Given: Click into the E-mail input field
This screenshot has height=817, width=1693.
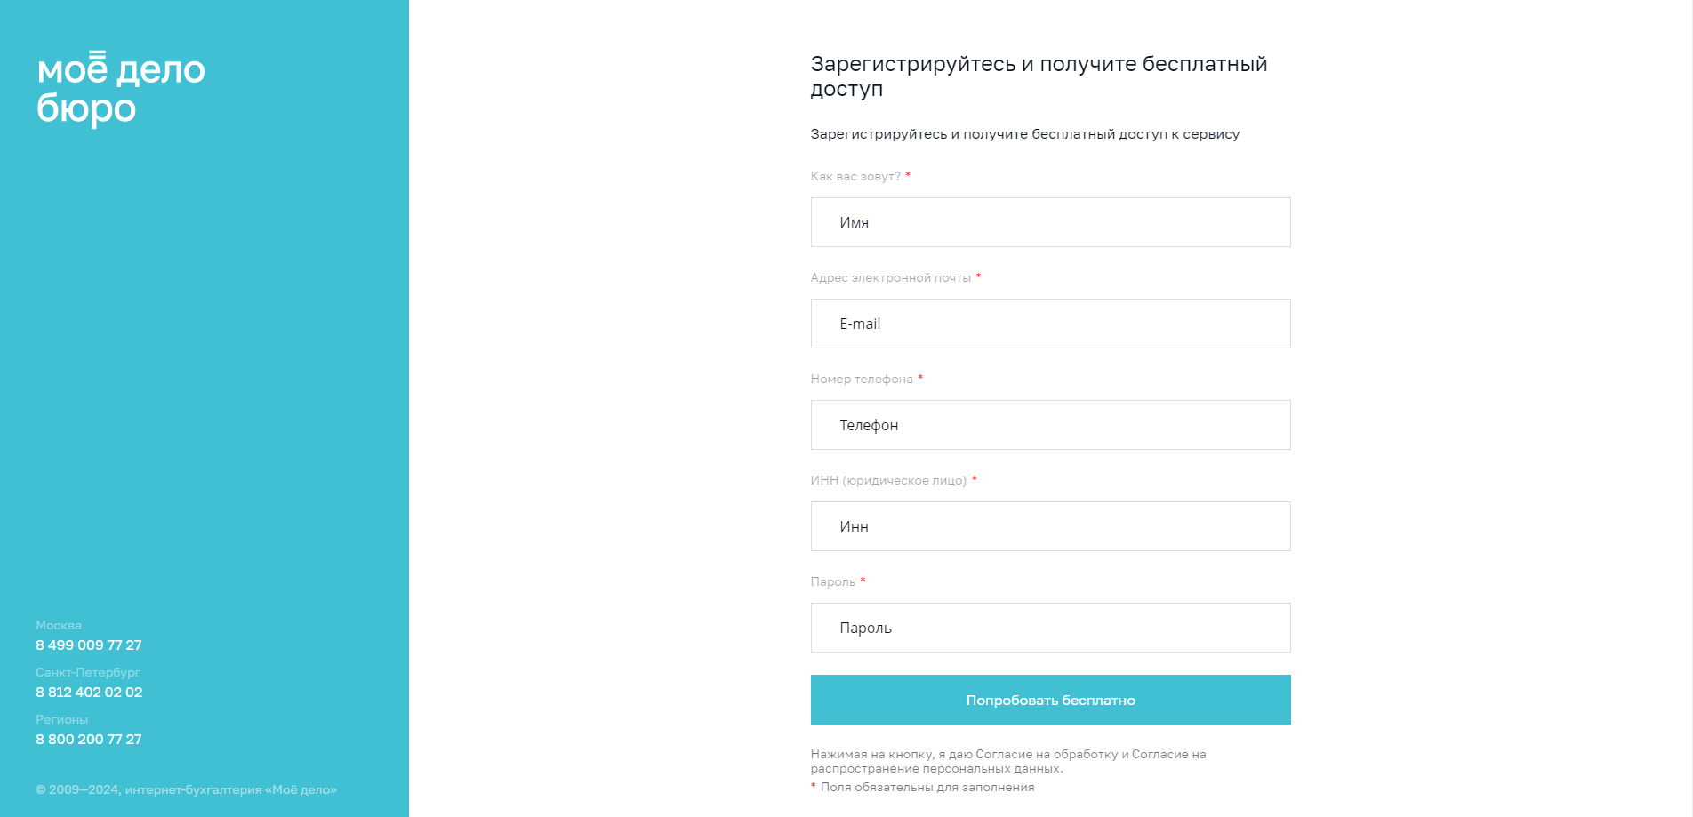Looking at the screenshot, I should 1050,324.
